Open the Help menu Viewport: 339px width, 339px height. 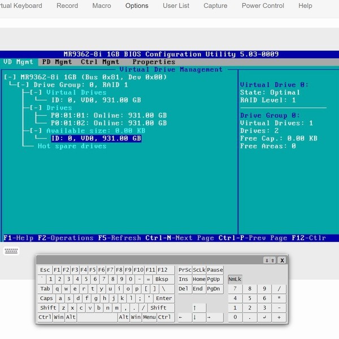point(305,6)
